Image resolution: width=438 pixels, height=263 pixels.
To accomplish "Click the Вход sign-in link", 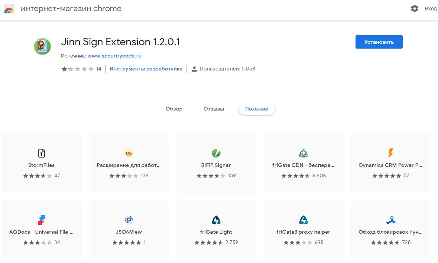I will coord(431,9).
